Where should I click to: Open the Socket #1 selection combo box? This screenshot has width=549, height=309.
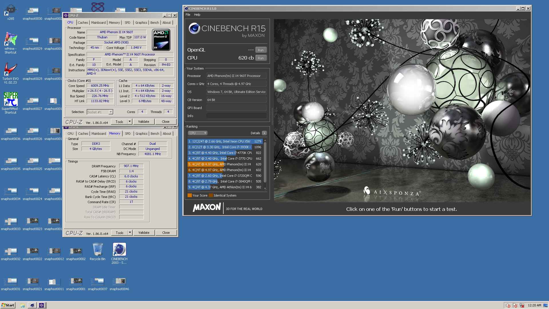(x=100, y=112)
